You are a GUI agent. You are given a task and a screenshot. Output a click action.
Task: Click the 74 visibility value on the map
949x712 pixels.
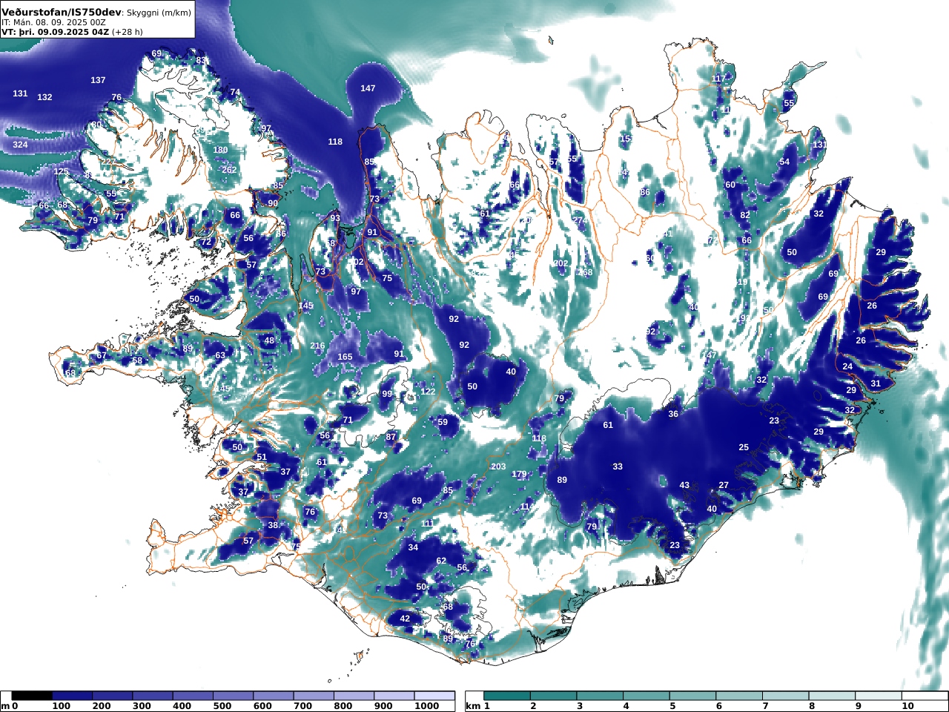235,92
